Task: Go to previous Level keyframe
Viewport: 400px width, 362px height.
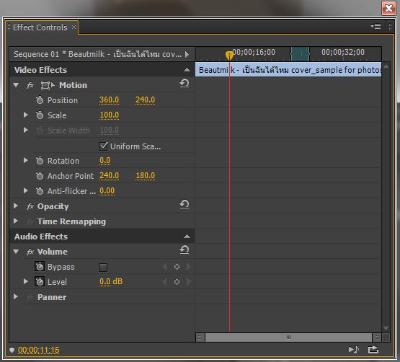Action: pos(165,281)
